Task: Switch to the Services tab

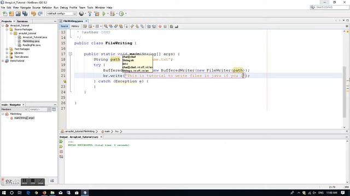Action: 22,21
